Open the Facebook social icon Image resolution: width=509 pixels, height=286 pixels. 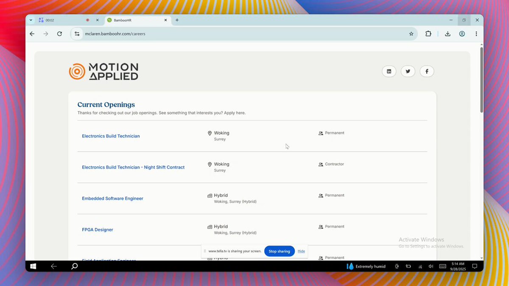[427, 71]
